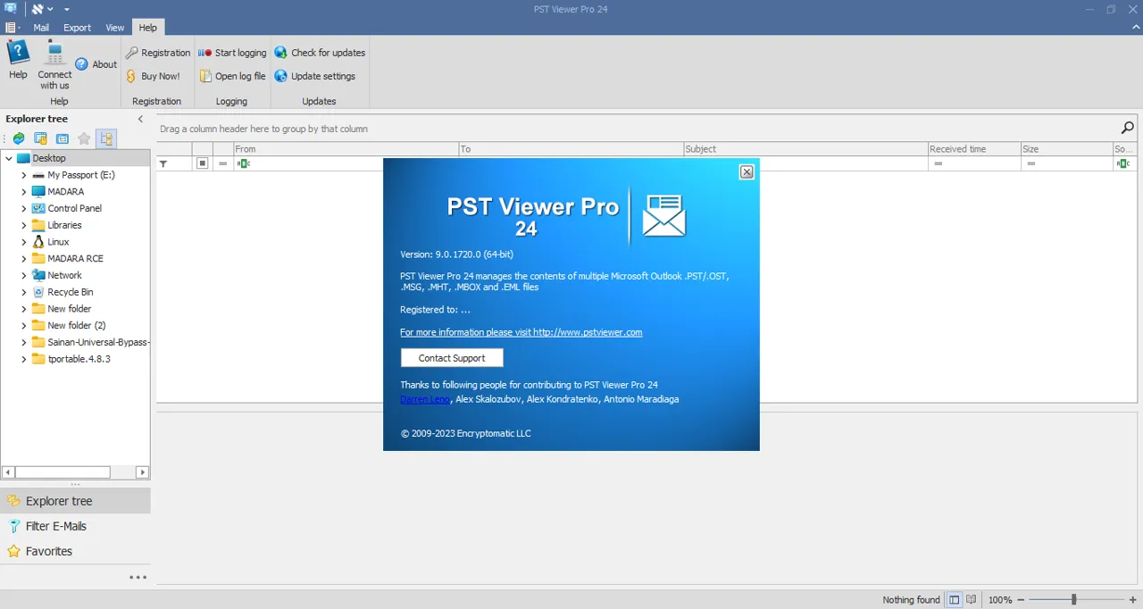
Task: Open the About ribbon item
Action: [96, 64]
